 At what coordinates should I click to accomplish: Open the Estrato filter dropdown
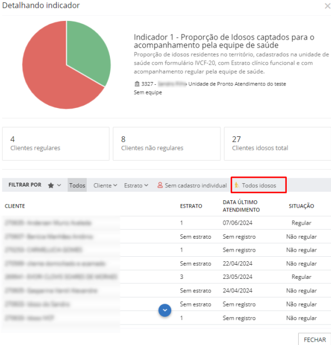[x=136, y=186]
